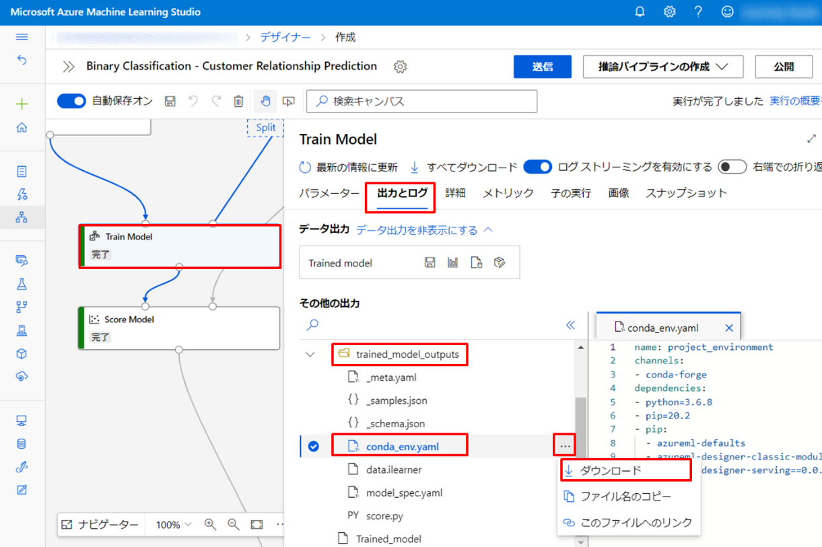
Task: Open the smiley feedback icon
Action: 727,11
